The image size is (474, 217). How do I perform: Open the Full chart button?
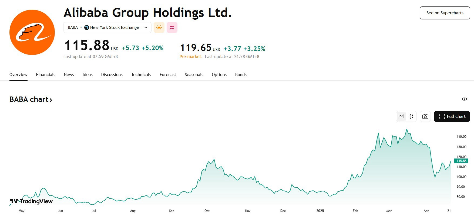[452, 116]
